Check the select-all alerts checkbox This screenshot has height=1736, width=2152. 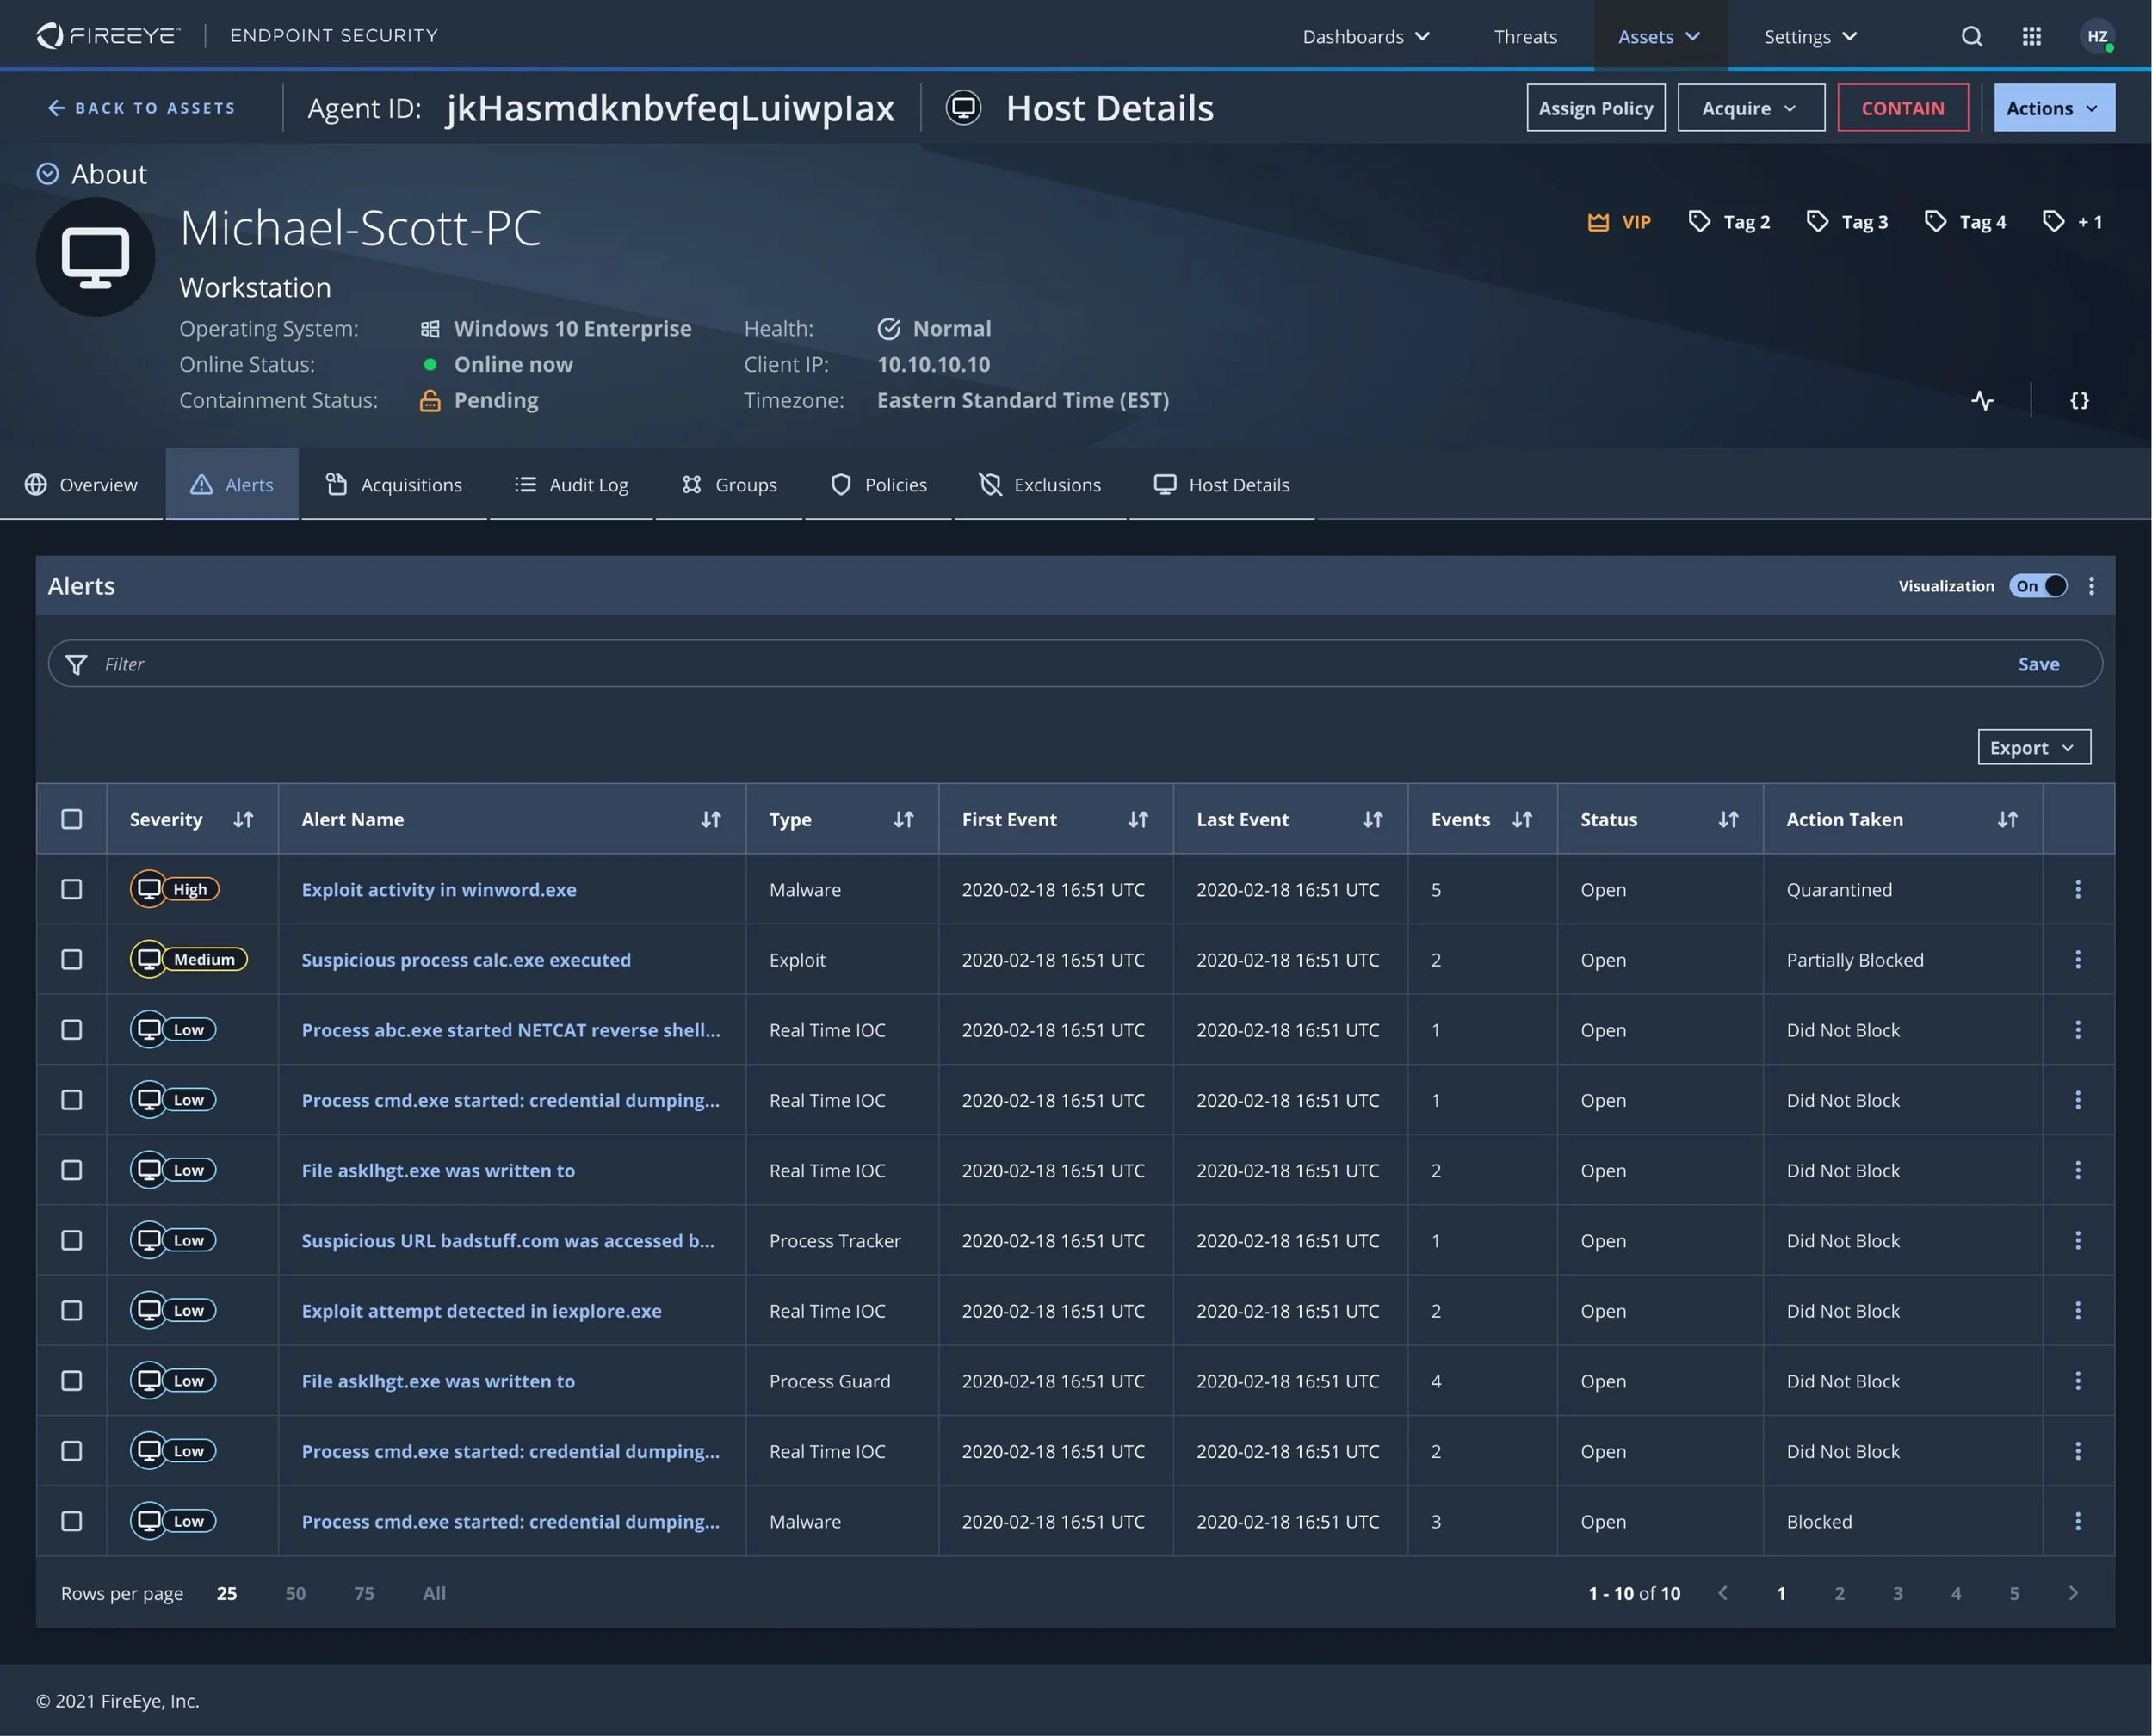tap(72, 819)
